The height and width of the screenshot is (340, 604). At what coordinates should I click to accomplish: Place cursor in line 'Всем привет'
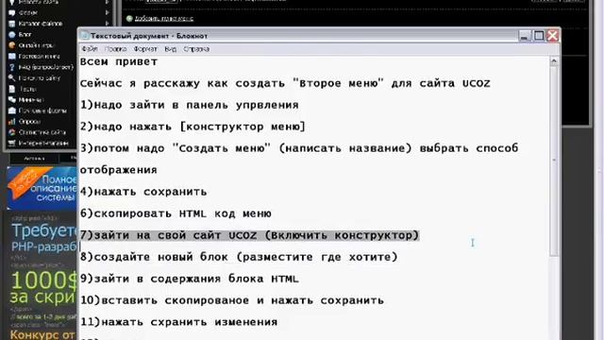click(119, 62)
